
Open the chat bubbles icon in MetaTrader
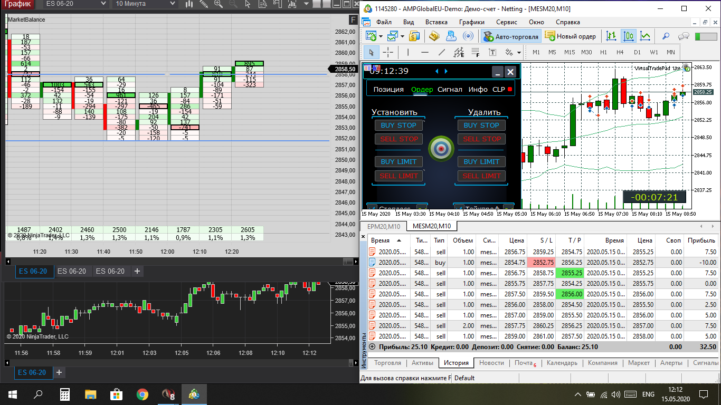[684, 36]
